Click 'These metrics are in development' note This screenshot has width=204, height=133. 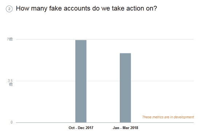(168, 117)
